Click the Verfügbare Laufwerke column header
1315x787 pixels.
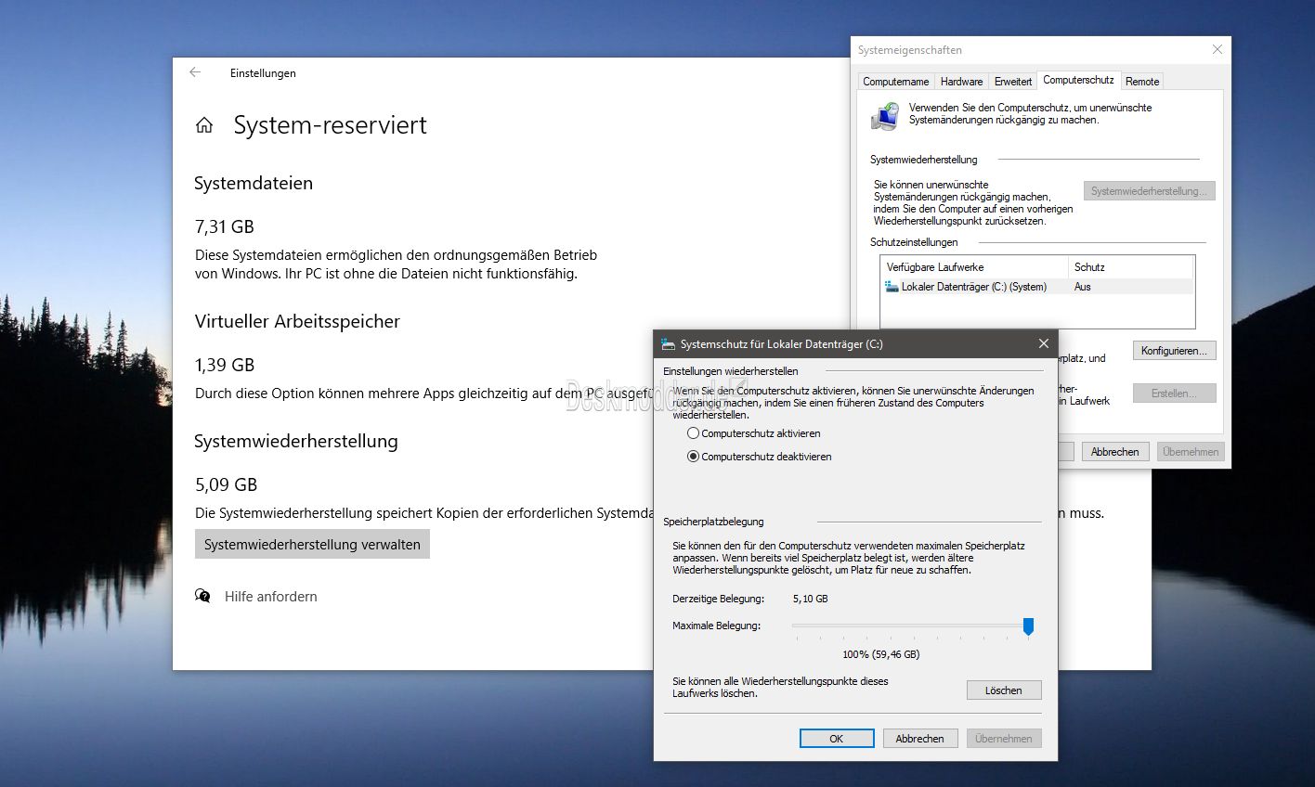coord(973,267)
